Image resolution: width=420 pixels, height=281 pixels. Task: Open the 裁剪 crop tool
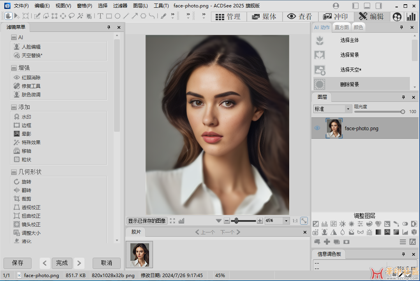click(x=26, y=199)
